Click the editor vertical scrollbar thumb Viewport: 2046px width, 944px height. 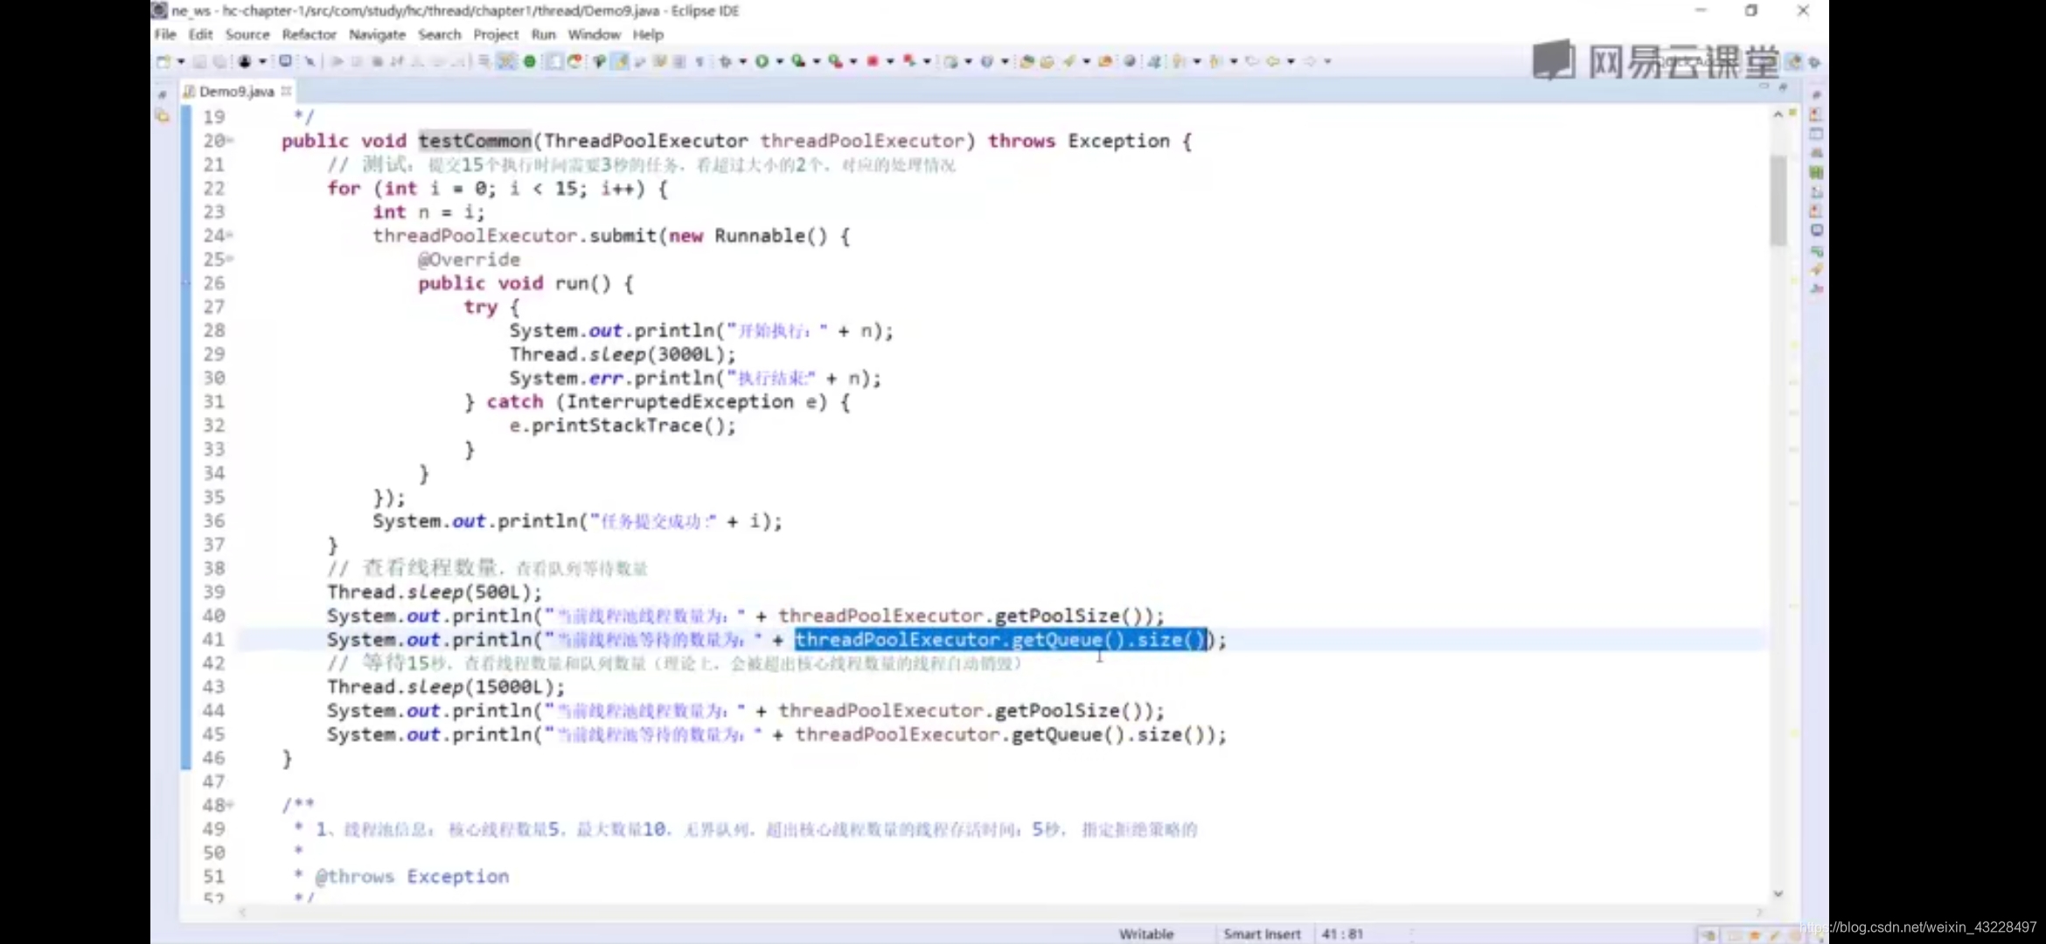point(1778,200)
